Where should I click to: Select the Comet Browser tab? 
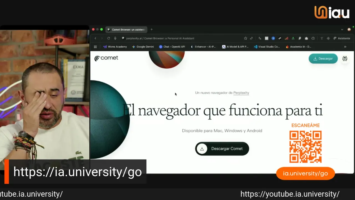point(126,29)
